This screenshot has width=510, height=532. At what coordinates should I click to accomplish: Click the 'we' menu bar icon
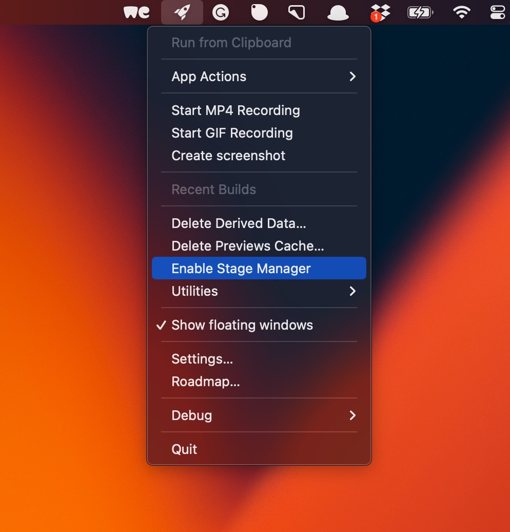[x=136, y=12]
